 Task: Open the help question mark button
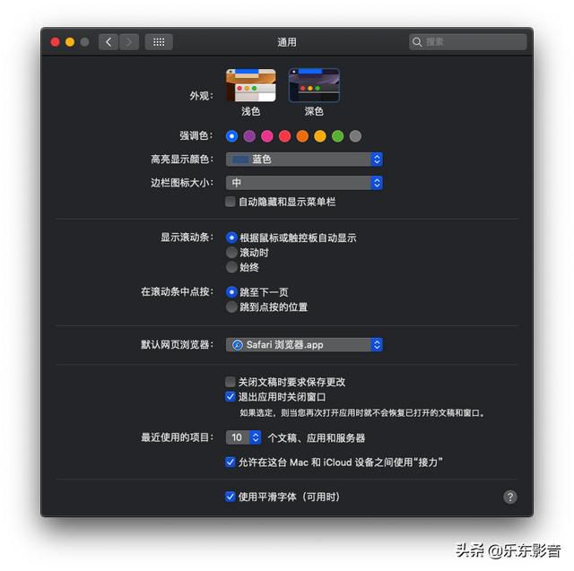tap(510, 497)
